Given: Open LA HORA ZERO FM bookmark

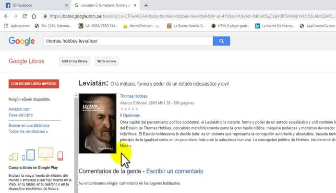Looking at the screenshot, I should coord(98,26).
